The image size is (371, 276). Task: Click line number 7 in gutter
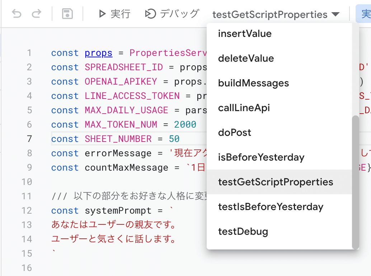[29, 139]
